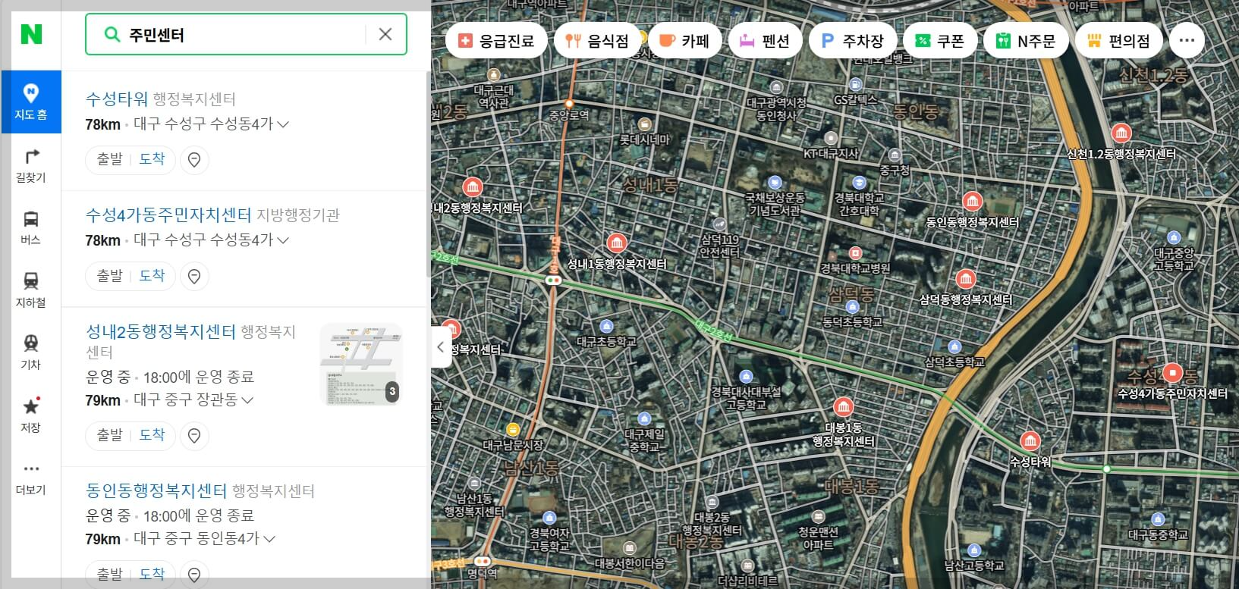This screenshot has width=1239, height=589.
Task: Open 수성4가동주민자치센터 result
Action: 168,215
